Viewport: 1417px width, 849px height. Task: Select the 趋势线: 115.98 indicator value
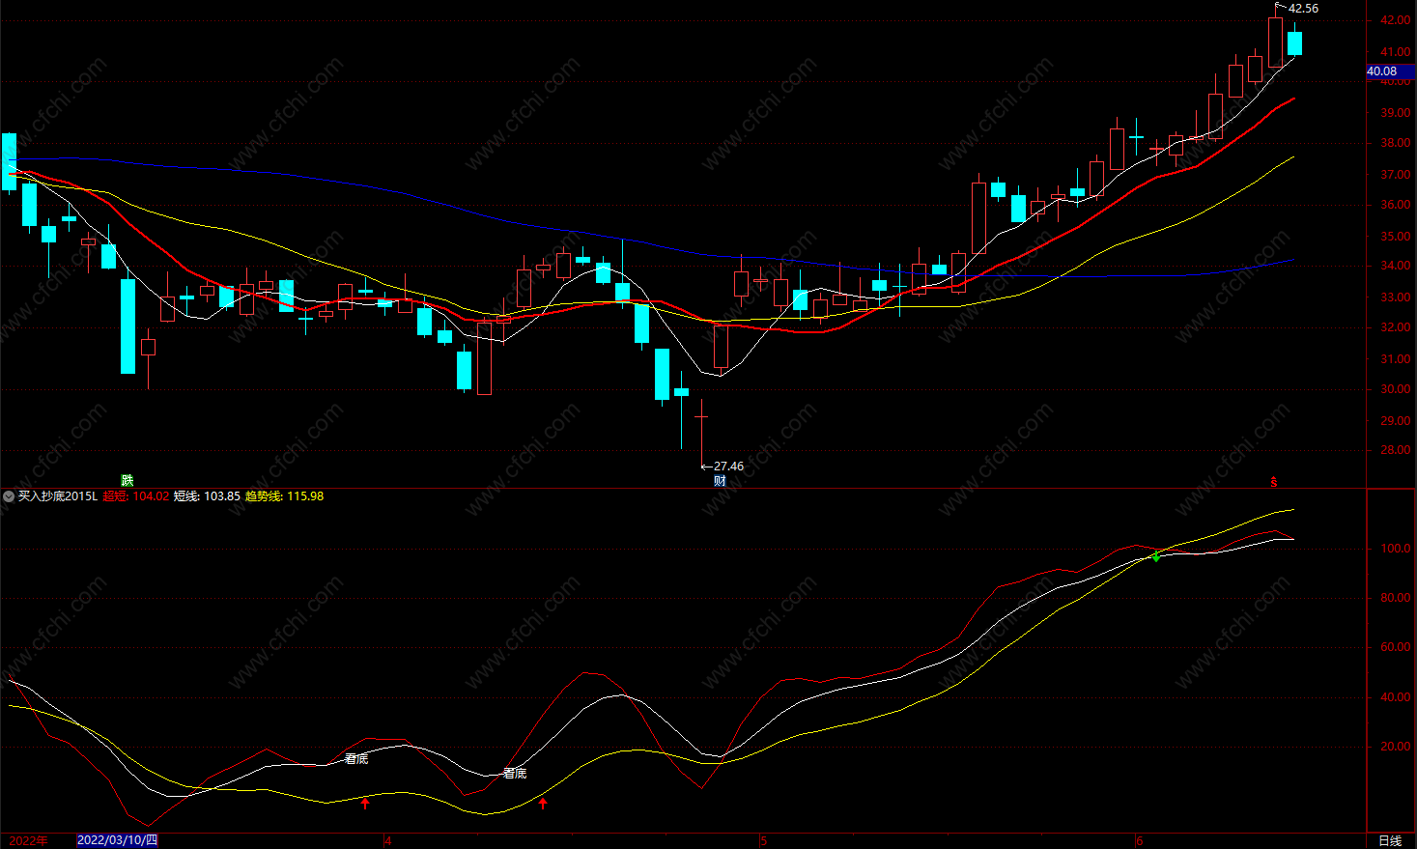(x=285, y=496)
